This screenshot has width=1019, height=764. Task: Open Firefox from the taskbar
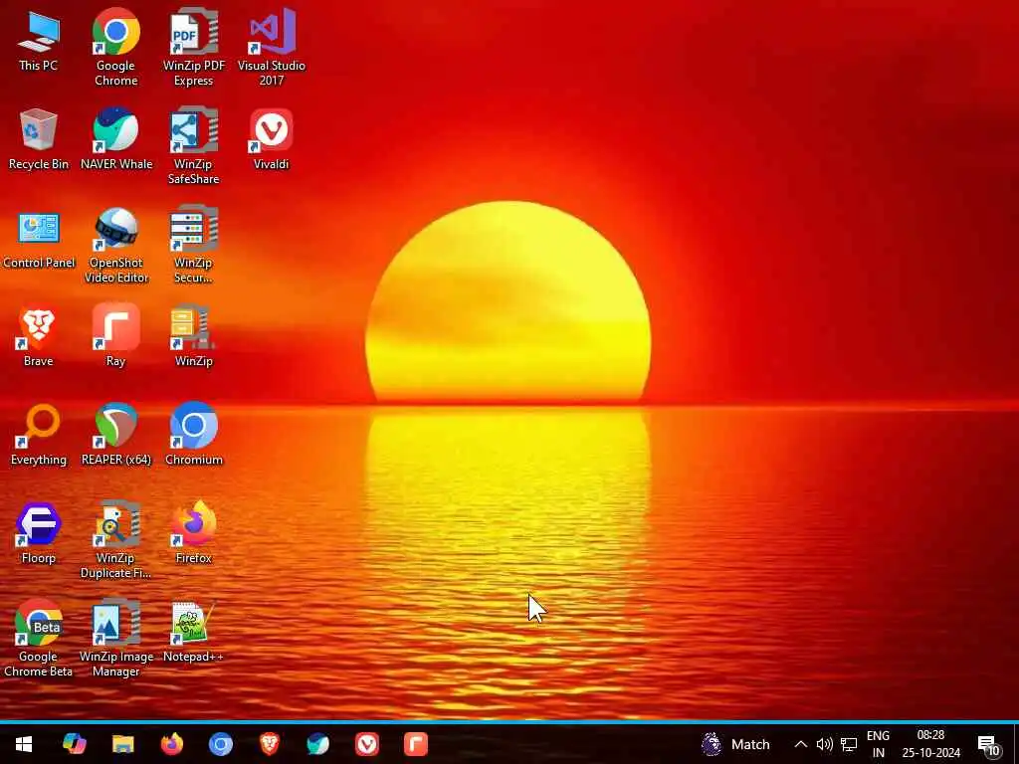click(x=171, y=744)
